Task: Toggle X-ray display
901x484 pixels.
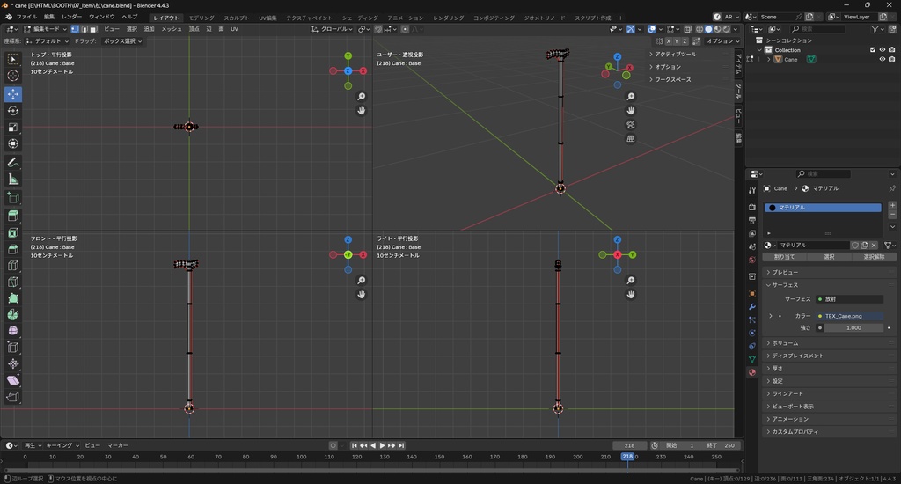Action: pyautogui.click(x=687, y=29)
